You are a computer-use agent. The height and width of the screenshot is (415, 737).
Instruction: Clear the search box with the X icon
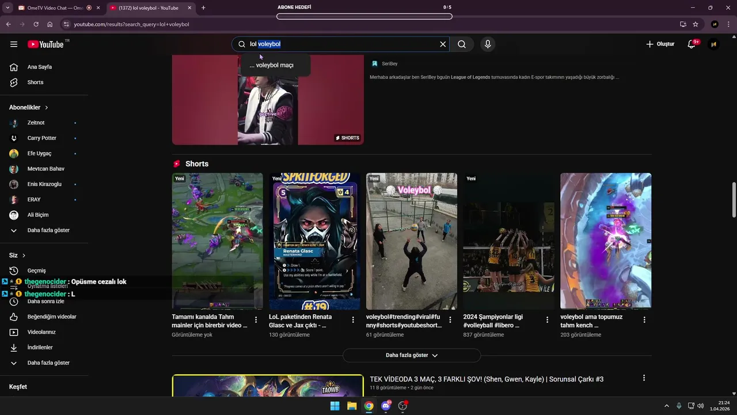pyautogui.click(x=443, y=44)
